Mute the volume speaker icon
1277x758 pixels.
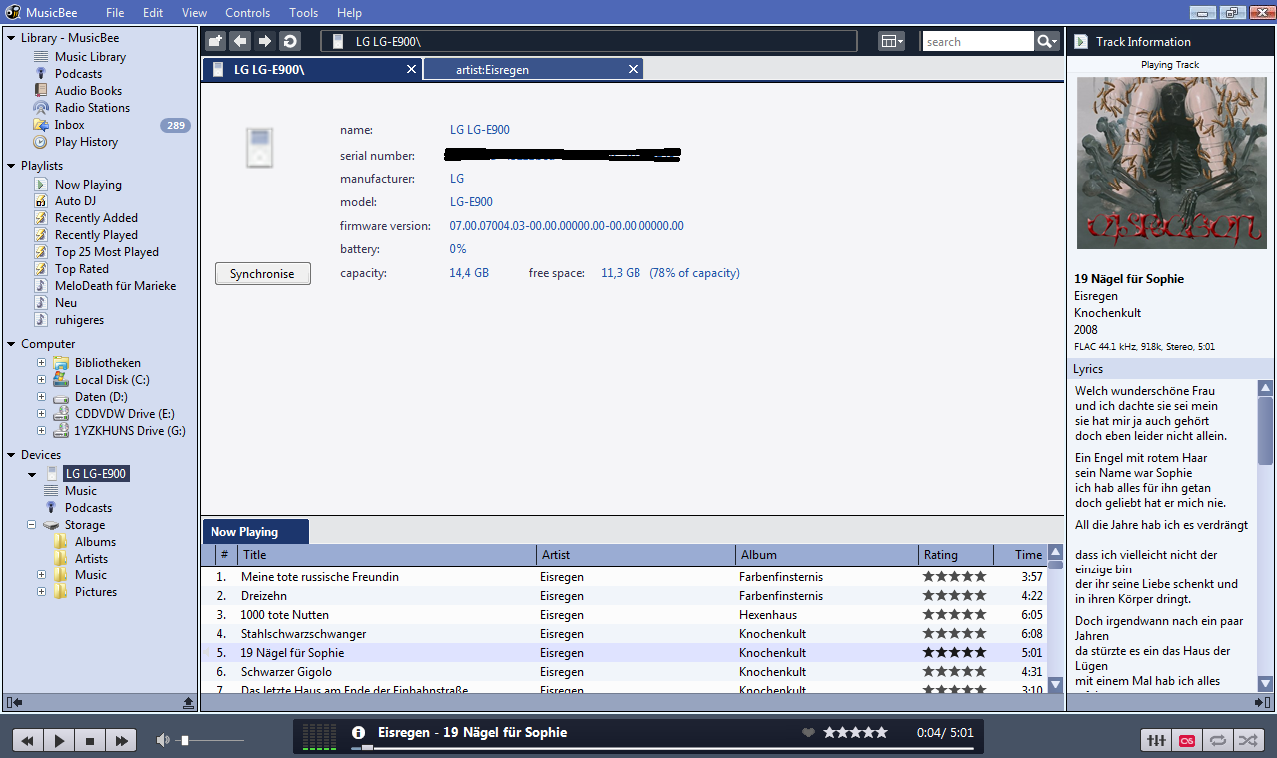[163, 740]
